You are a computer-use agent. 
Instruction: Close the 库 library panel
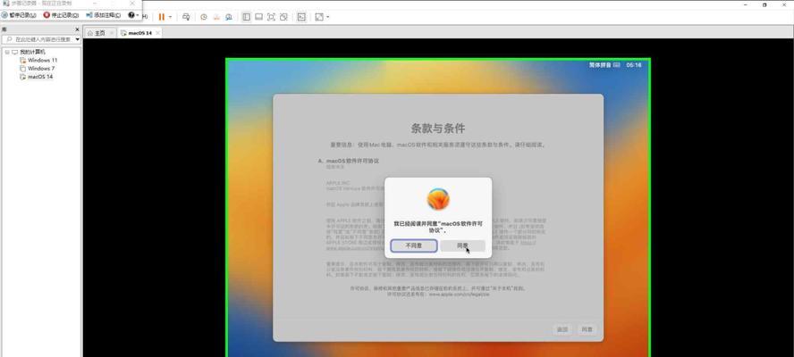[78, 29]
